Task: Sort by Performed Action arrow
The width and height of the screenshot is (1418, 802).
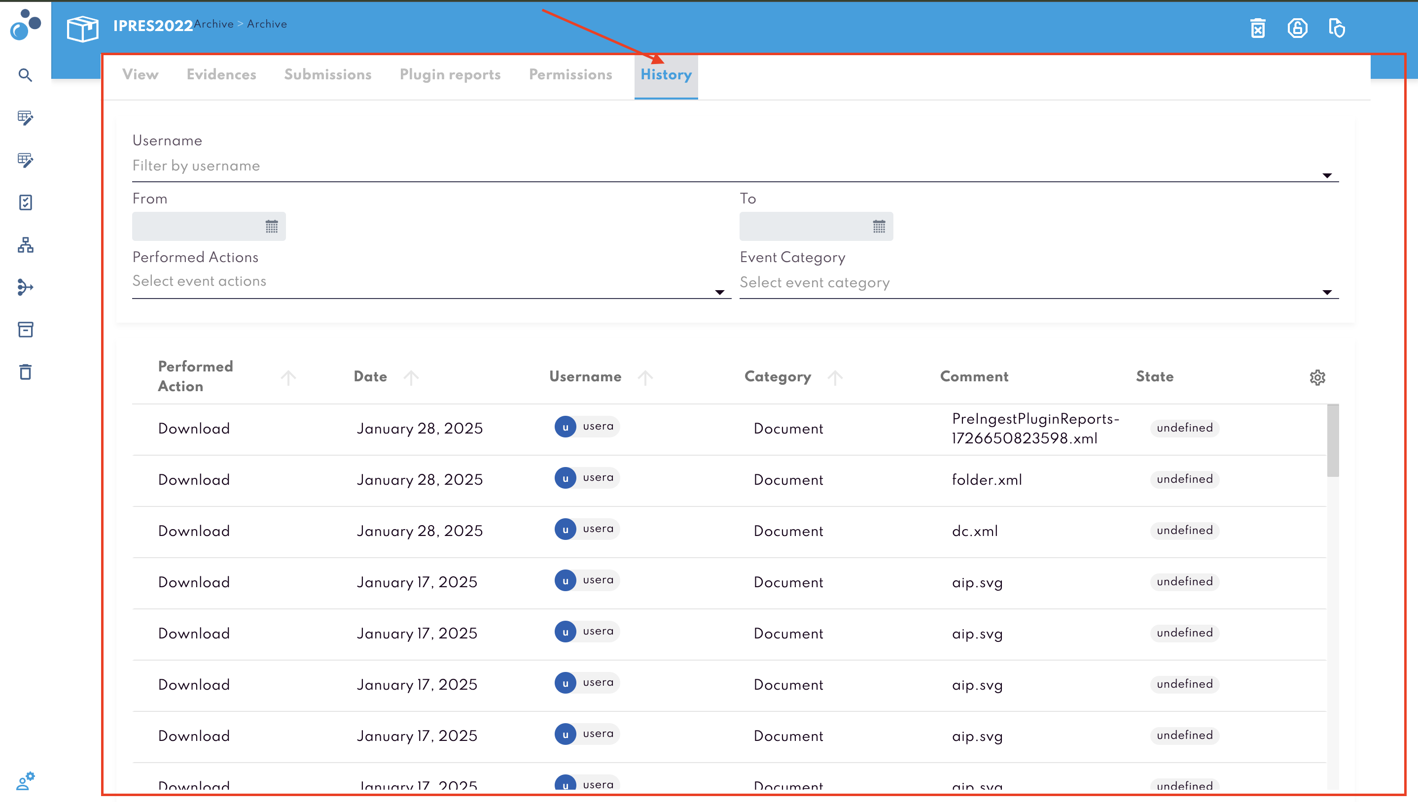Action: 288,377
